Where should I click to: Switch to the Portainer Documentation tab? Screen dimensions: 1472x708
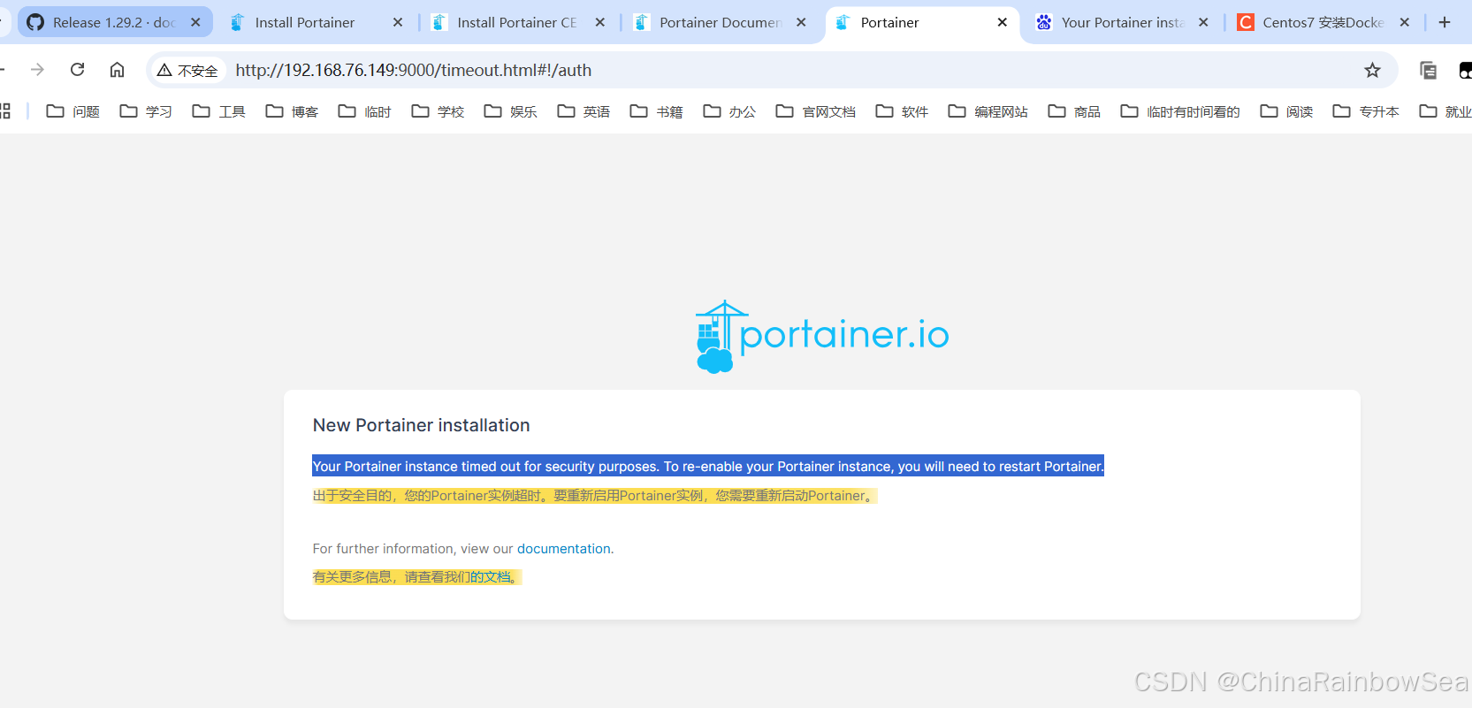pyautogui.click(x=720, y=22)
